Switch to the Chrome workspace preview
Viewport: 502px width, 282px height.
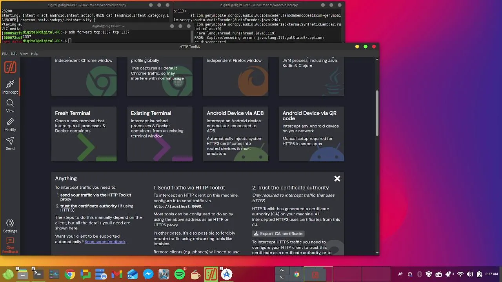tap(296, 275)
